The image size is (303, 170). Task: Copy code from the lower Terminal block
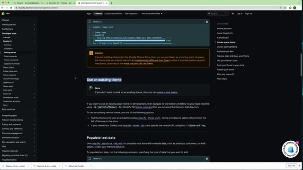pos(207,159)
